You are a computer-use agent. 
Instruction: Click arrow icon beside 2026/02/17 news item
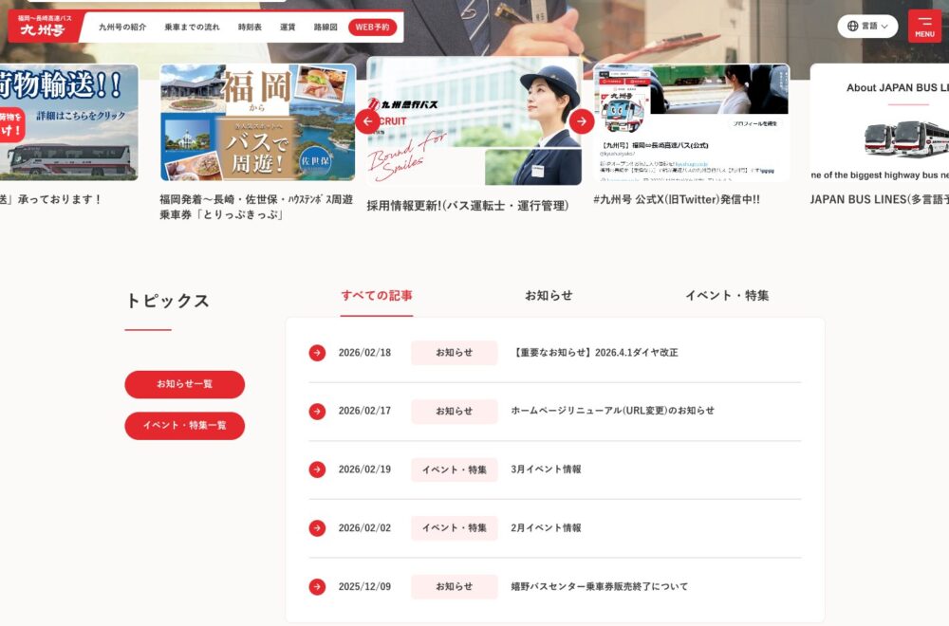coord(317,411)
